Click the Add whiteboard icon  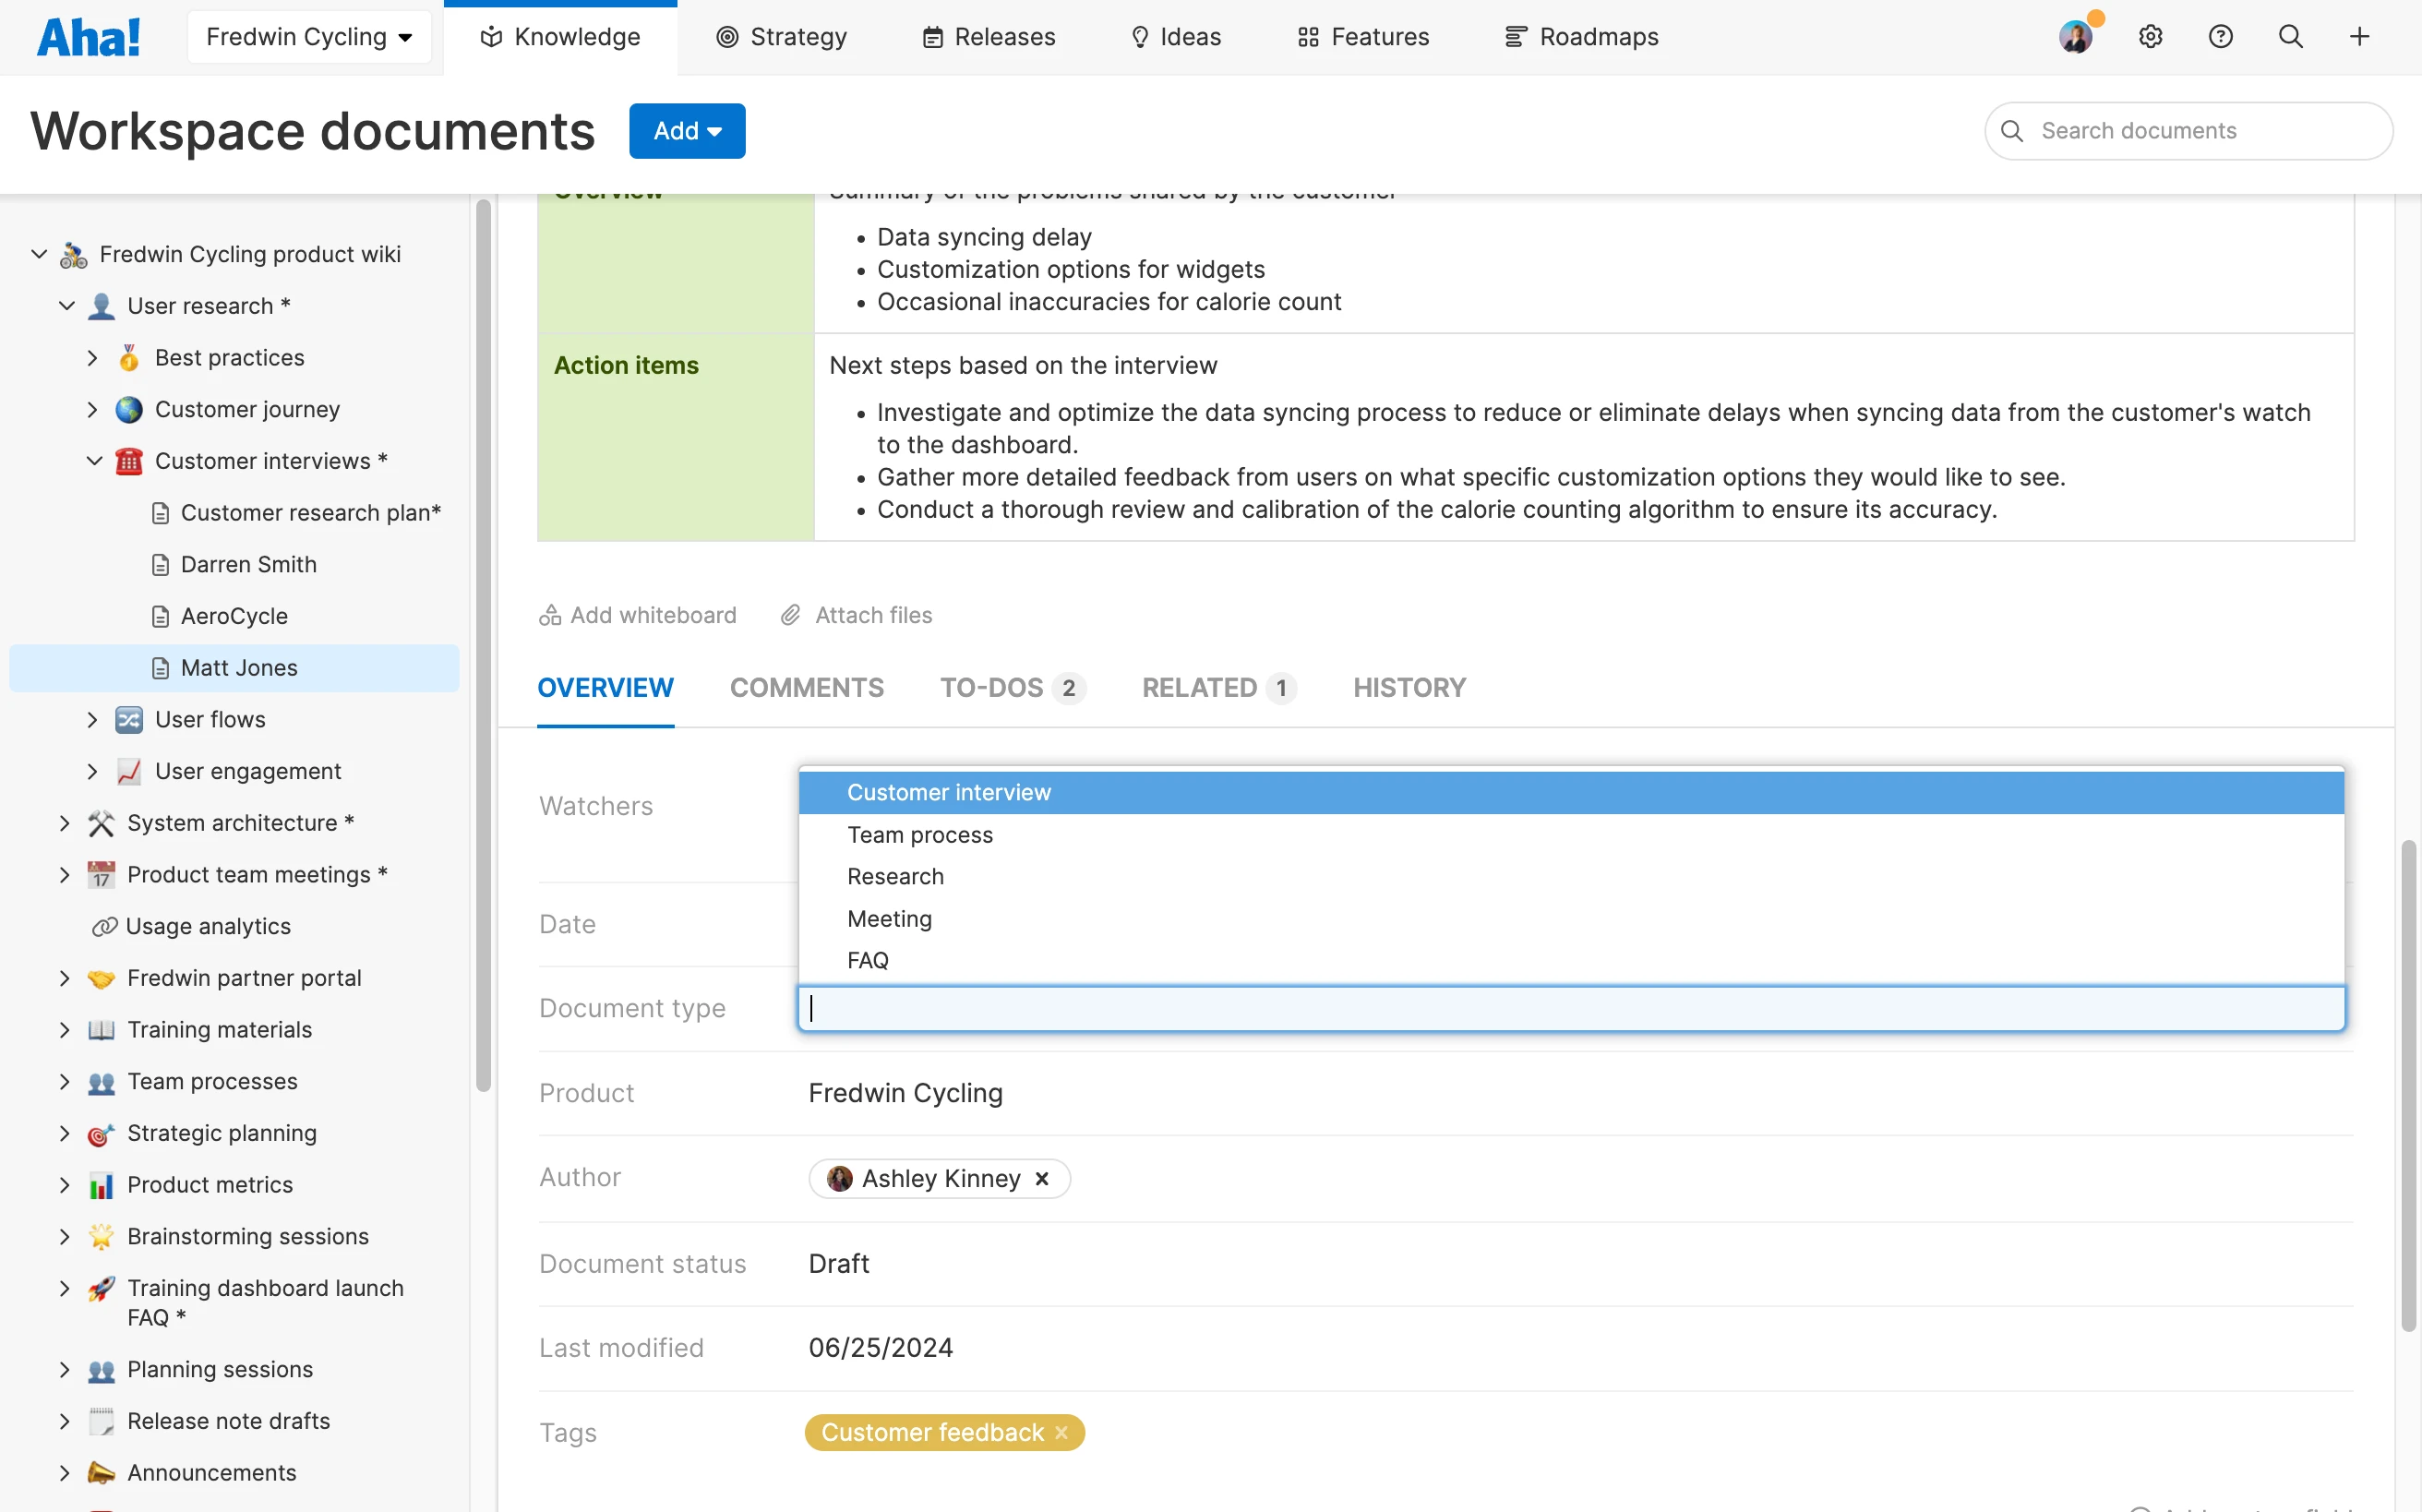tap(549, 615)
